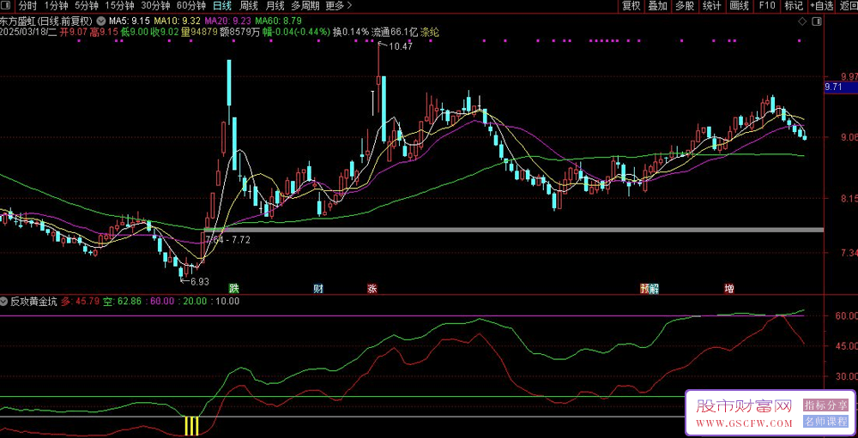858x438 pixels.
Task: Open the 复权 adjustment options
Action: [x=631, y=6]
